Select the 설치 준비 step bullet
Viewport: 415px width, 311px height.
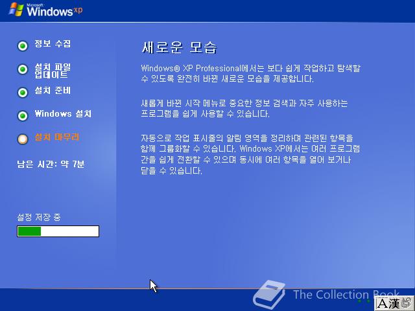tap(23, 92)
